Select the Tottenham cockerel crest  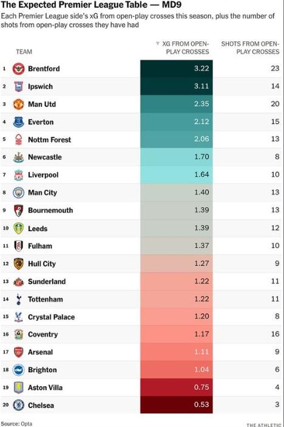18,299
